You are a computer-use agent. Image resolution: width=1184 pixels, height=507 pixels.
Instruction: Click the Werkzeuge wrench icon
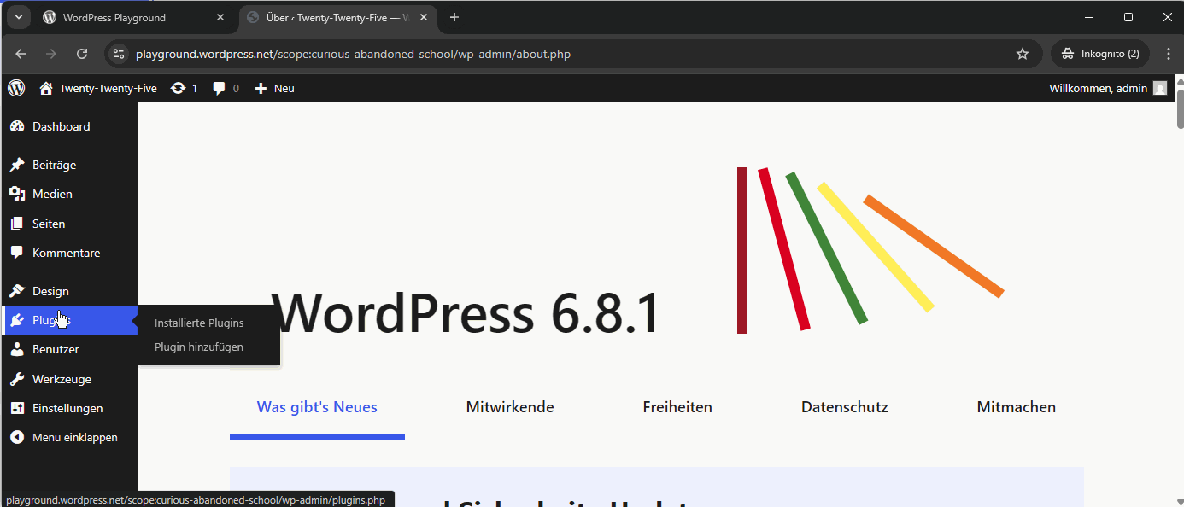pyautogui.click(x=17, y=379)
